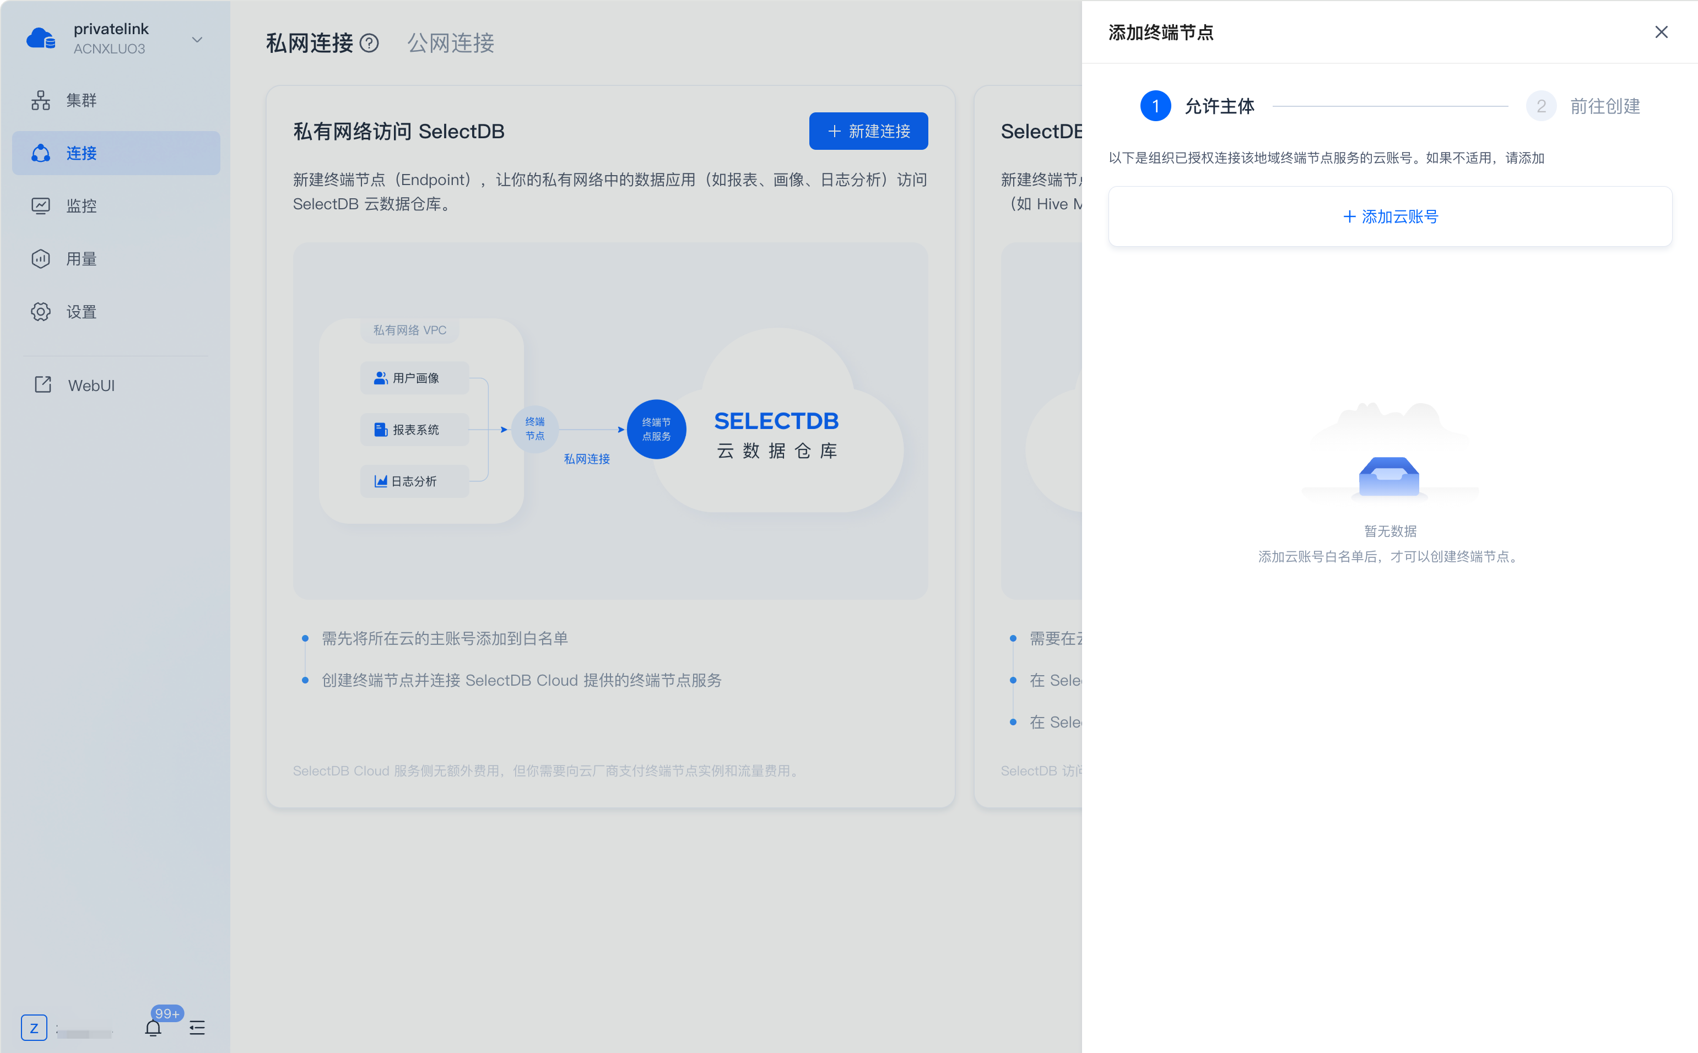
Task: Click the 私有网络 VPC label
Action: (x=409, y=330)
